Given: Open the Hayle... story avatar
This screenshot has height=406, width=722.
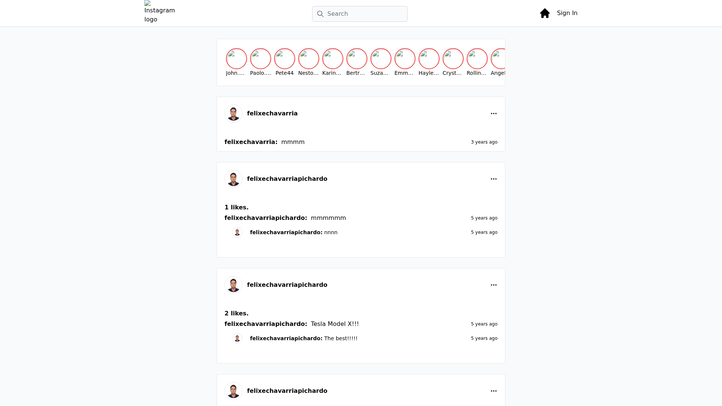Looking at the screenshot, I should [429, 59].
